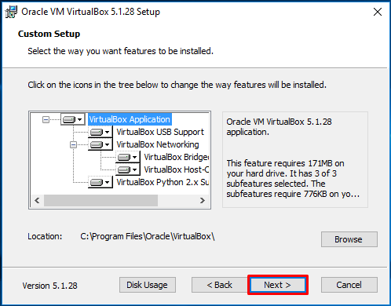This screenshot has height=306, width=391.
Task: Click feature tree scrollbar right arrow
Action: point(202,201)
